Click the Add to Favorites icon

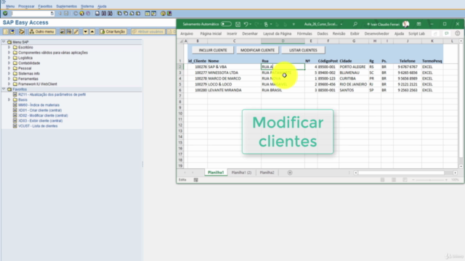pos(62,31)
